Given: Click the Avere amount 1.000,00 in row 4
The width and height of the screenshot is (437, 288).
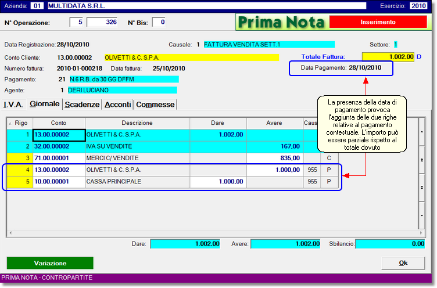Looking at the screenshot, I should point(275,170).
